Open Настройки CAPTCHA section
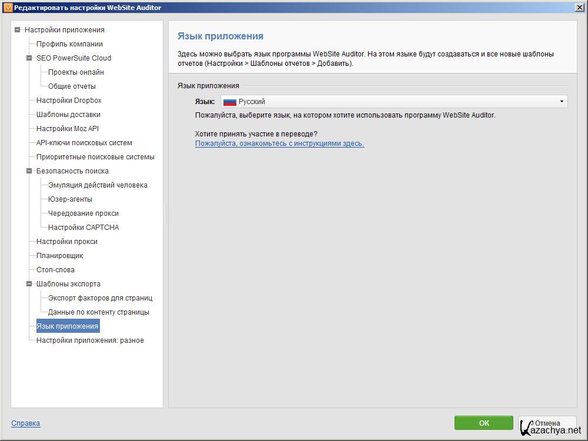588x441 pixels. click(83, 228)
